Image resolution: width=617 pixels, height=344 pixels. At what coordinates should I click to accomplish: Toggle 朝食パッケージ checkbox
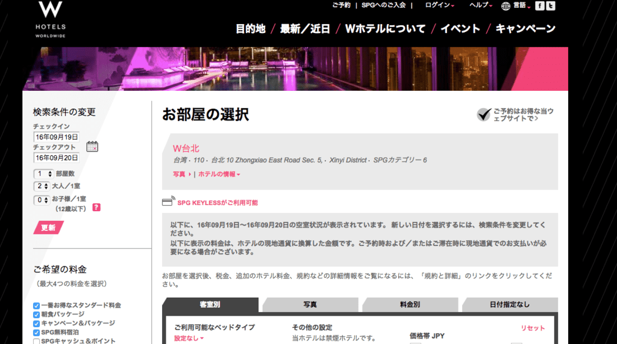(x=37, y=315)
